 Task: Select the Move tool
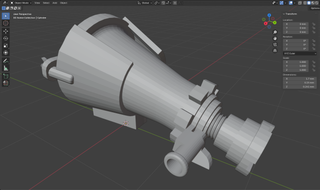5,31
